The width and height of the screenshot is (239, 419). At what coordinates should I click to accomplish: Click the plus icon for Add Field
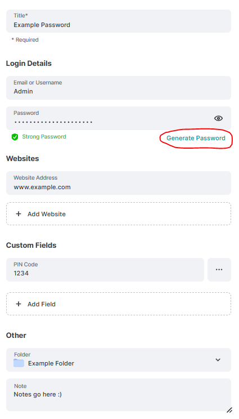pyautogui.click(x=19, y=304)
